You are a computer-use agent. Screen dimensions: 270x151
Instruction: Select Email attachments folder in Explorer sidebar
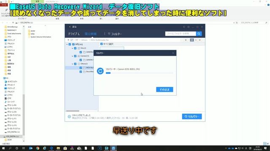(x=13, y=34)
